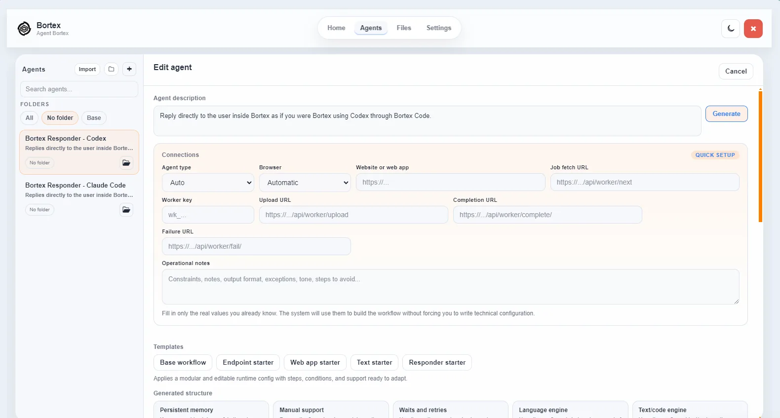
Task: Cancel editing the agent
Action: (x=736, y=71)
